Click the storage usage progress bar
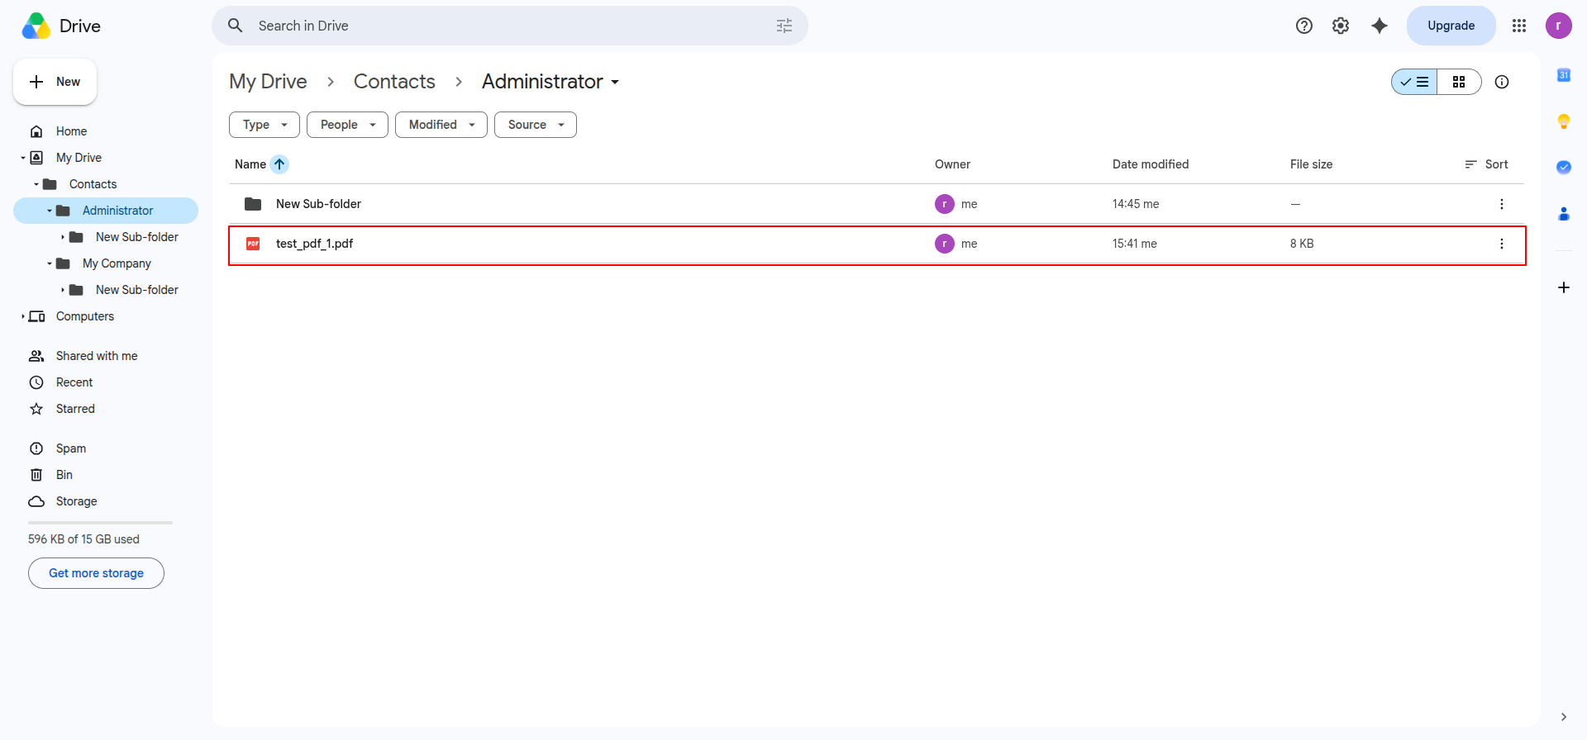Image resolution: width=1587 pixels, height=740 pixels. tap(100, 523)
